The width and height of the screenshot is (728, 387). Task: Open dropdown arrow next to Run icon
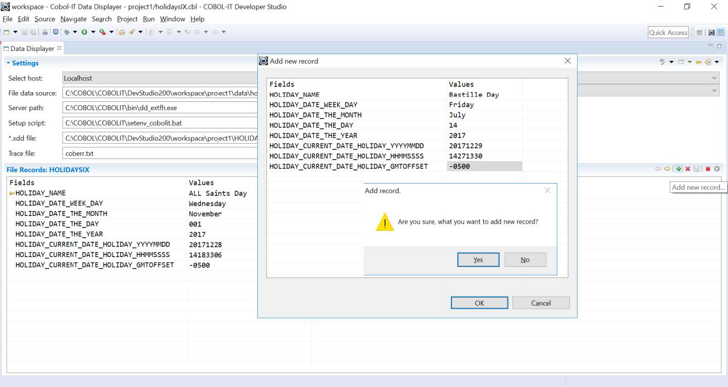click(x=93, y=32)
